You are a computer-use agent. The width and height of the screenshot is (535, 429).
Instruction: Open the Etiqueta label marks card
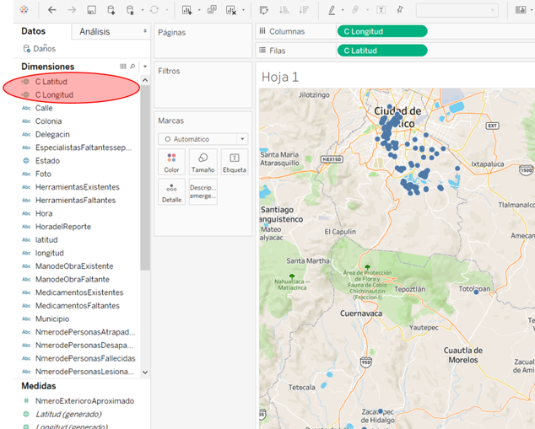(235, 162)
